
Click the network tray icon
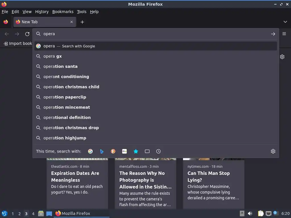tap(268, 213)
